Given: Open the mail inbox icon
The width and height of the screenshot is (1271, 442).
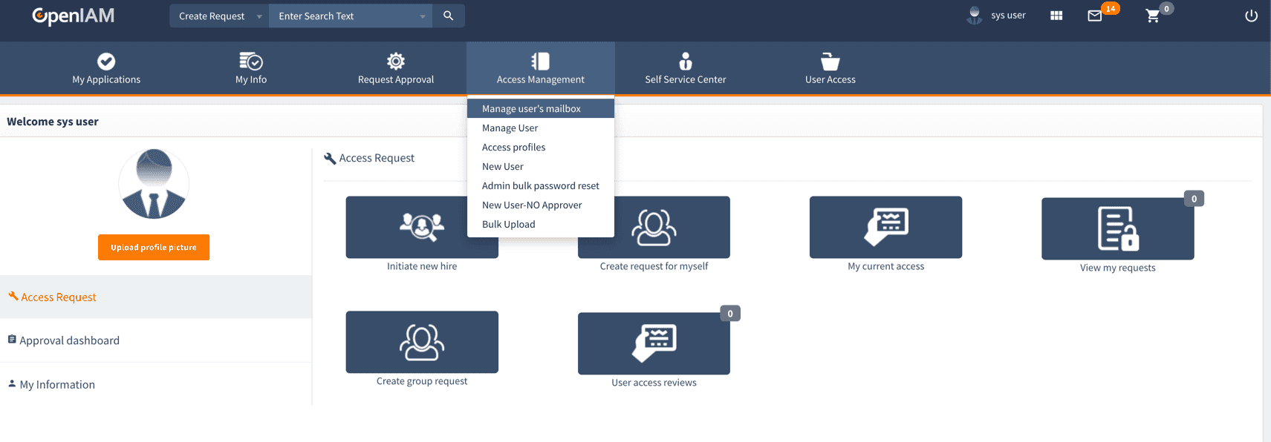Looking at the screenshot, I should pos(1094,16).
